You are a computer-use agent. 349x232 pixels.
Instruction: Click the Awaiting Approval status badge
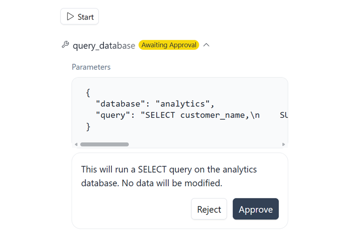point(169,45)
